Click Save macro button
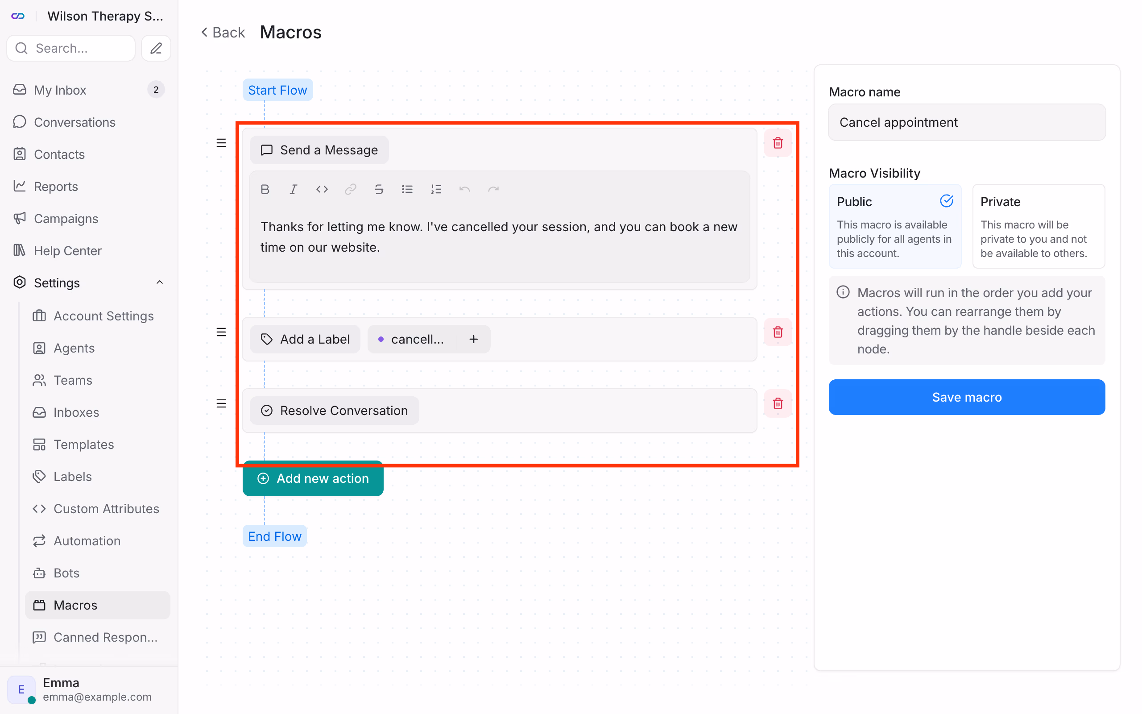Viewport: 1142px width, 714px height. tap(966, 397)
